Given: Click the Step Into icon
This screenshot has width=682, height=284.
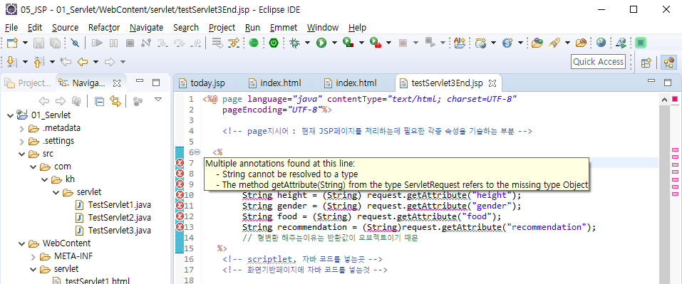Looking at the screenshot, I should tap(162, 43).
